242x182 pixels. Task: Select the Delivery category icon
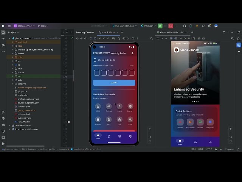[x=109, y=106]
